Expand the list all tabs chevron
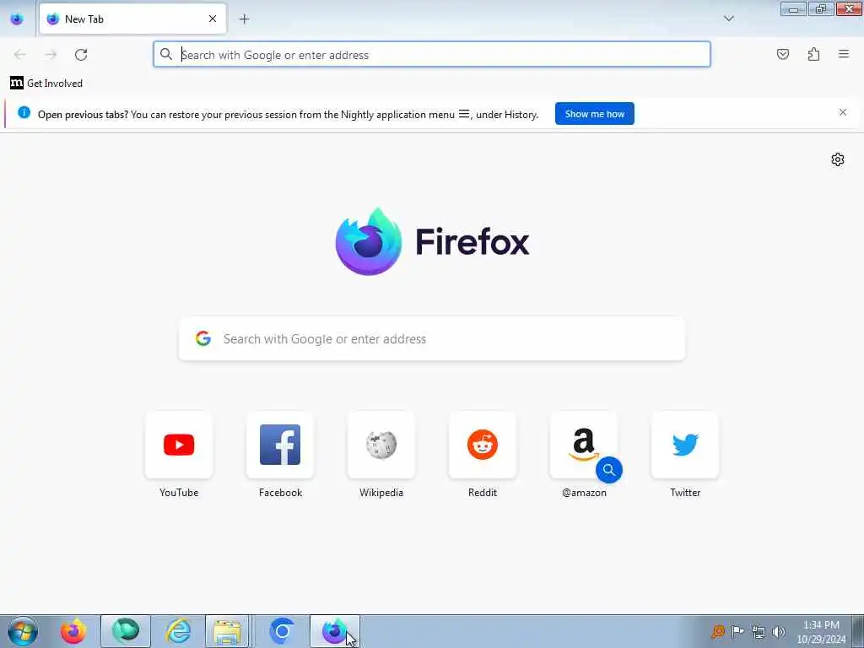 coord(728,19)
